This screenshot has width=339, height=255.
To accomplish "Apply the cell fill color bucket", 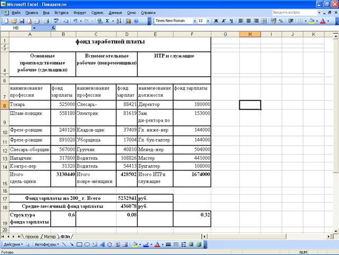I will click(x=312, y=21).
